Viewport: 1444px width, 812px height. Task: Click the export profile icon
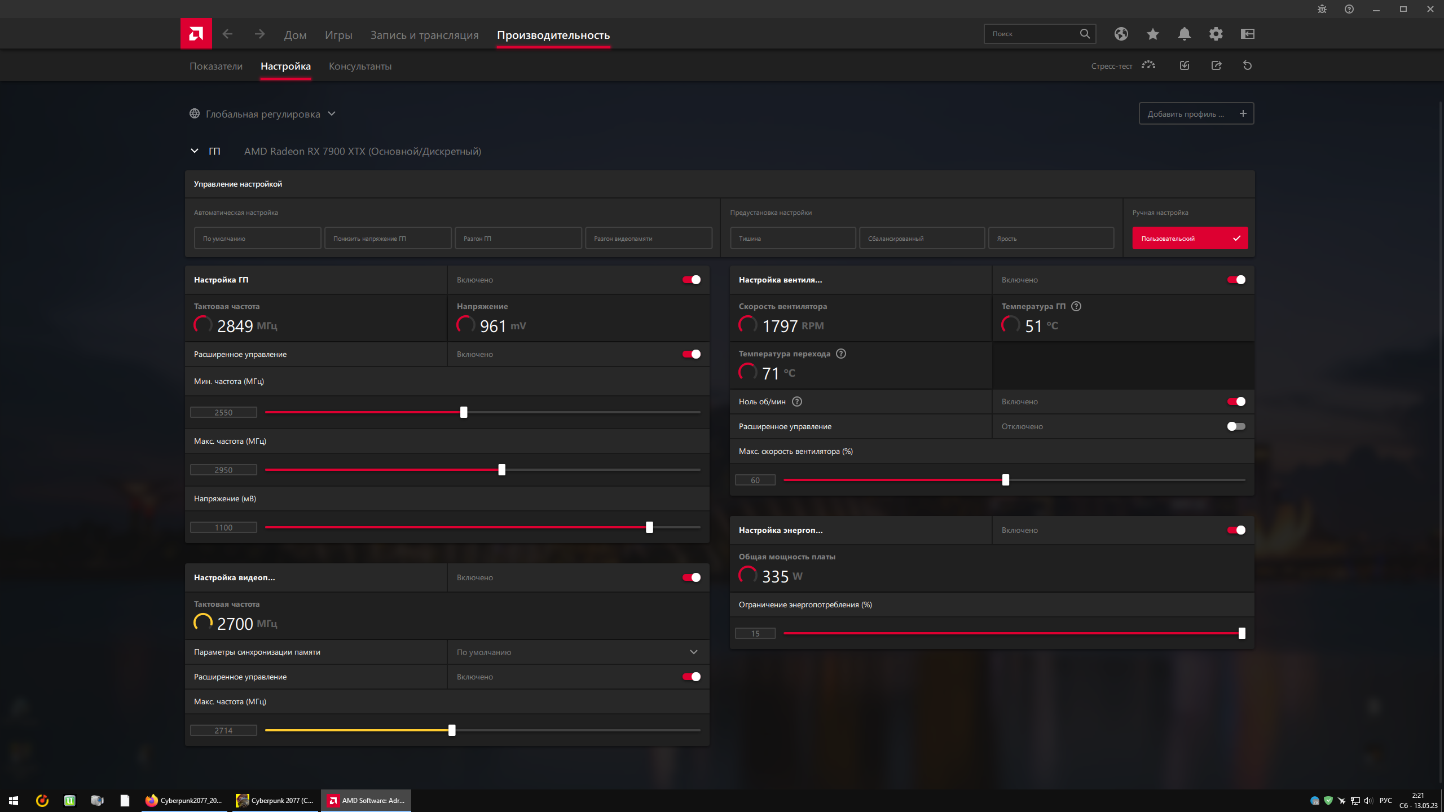(1216, 65)
